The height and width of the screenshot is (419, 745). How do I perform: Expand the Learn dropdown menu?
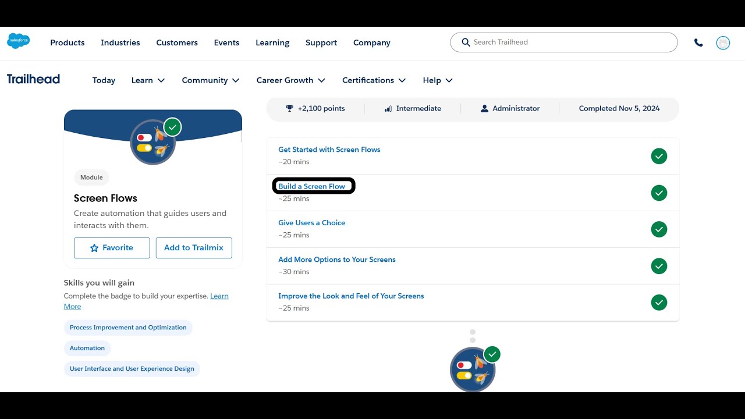148,80
